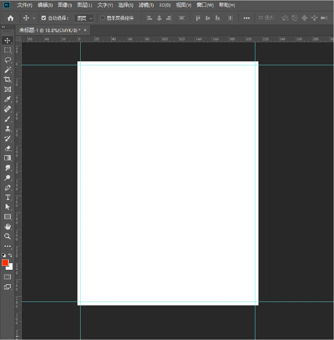Distribute horizontally in the options bar

click(230, 18)
